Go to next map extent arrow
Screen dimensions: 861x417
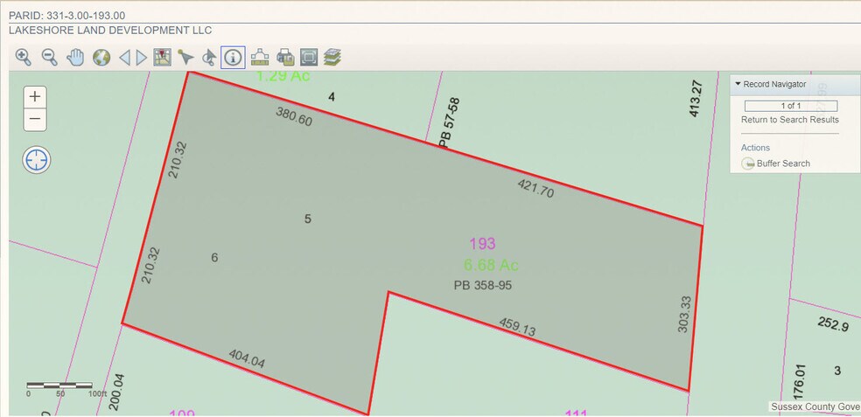coord(141,58)
